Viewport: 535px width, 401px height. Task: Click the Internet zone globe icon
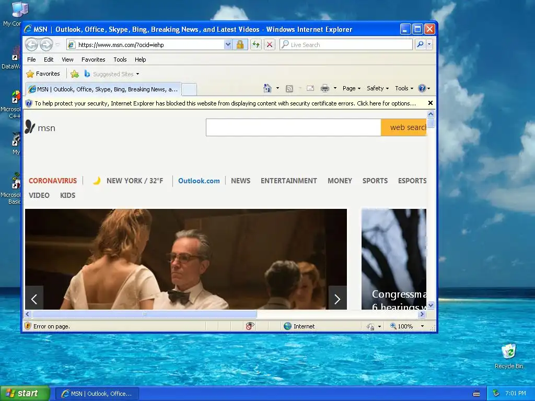[x=288, y=326]
